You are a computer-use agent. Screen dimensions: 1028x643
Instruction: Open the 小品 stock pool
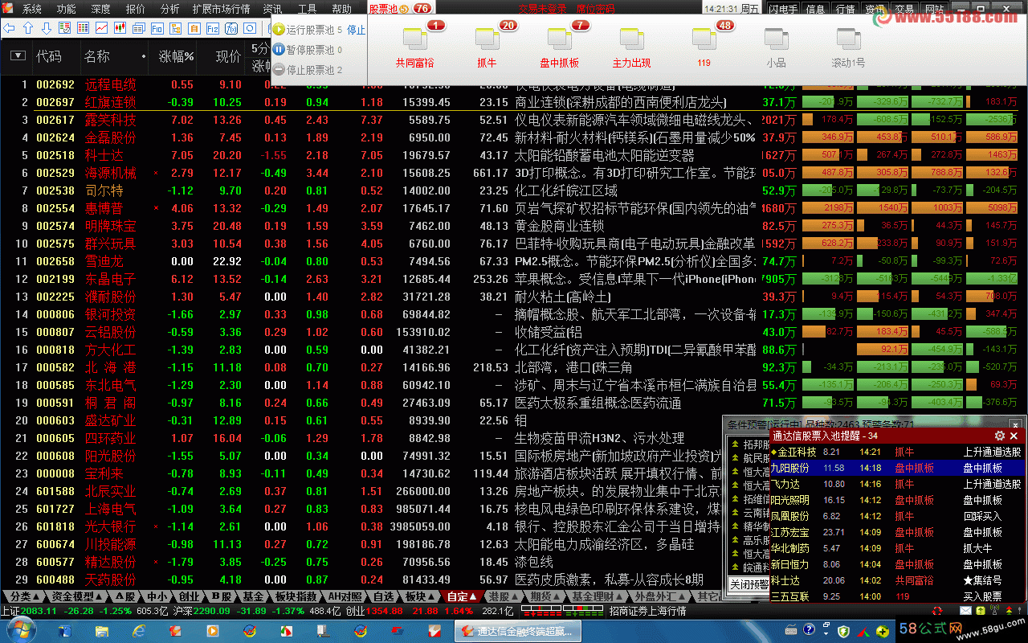click(x=776, y=47)
